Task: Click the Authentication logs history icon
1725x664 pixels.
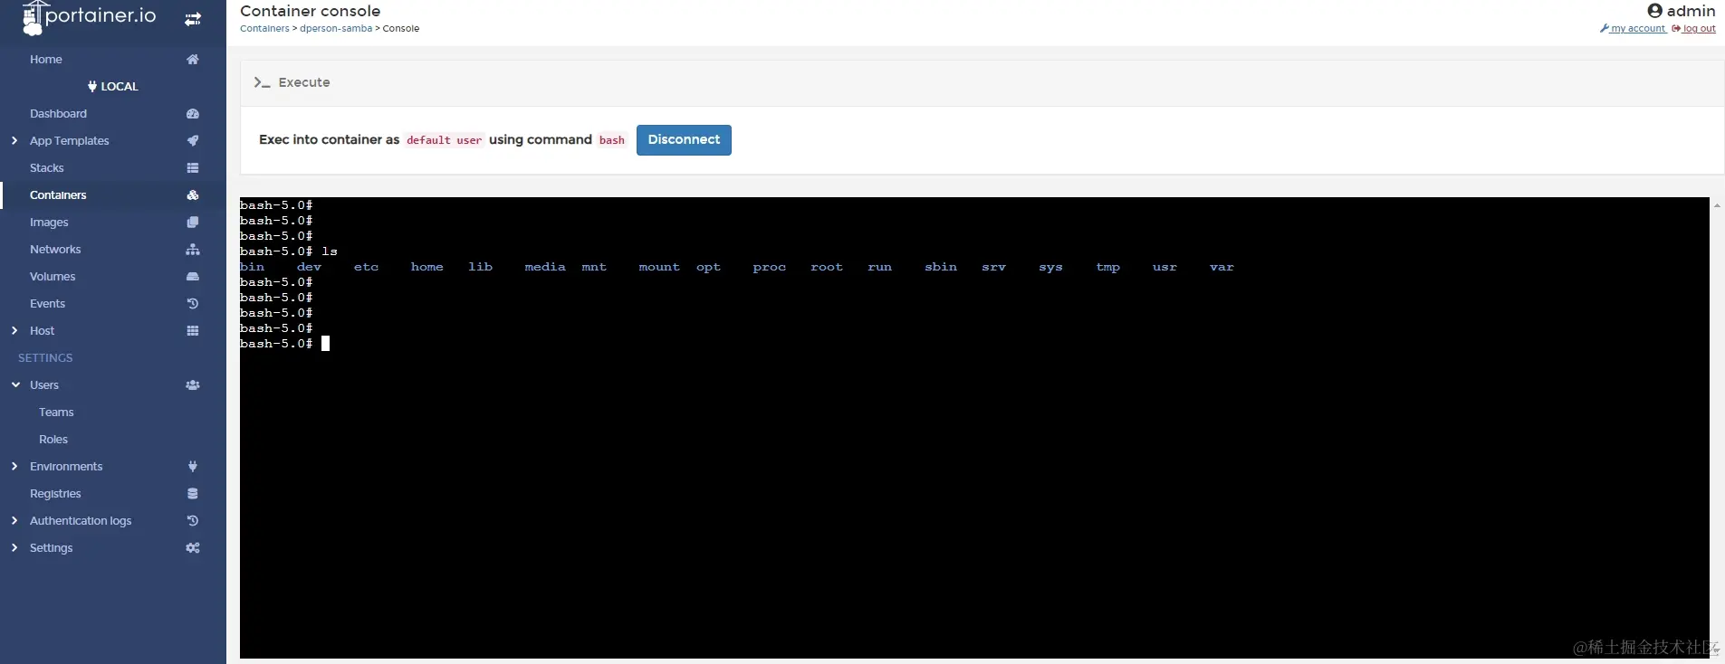Action: pos(193,521)
